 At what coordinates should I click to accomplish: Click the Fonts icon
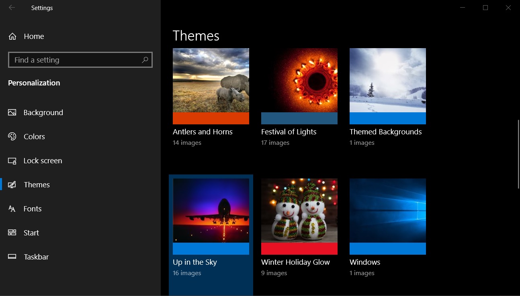12,209
